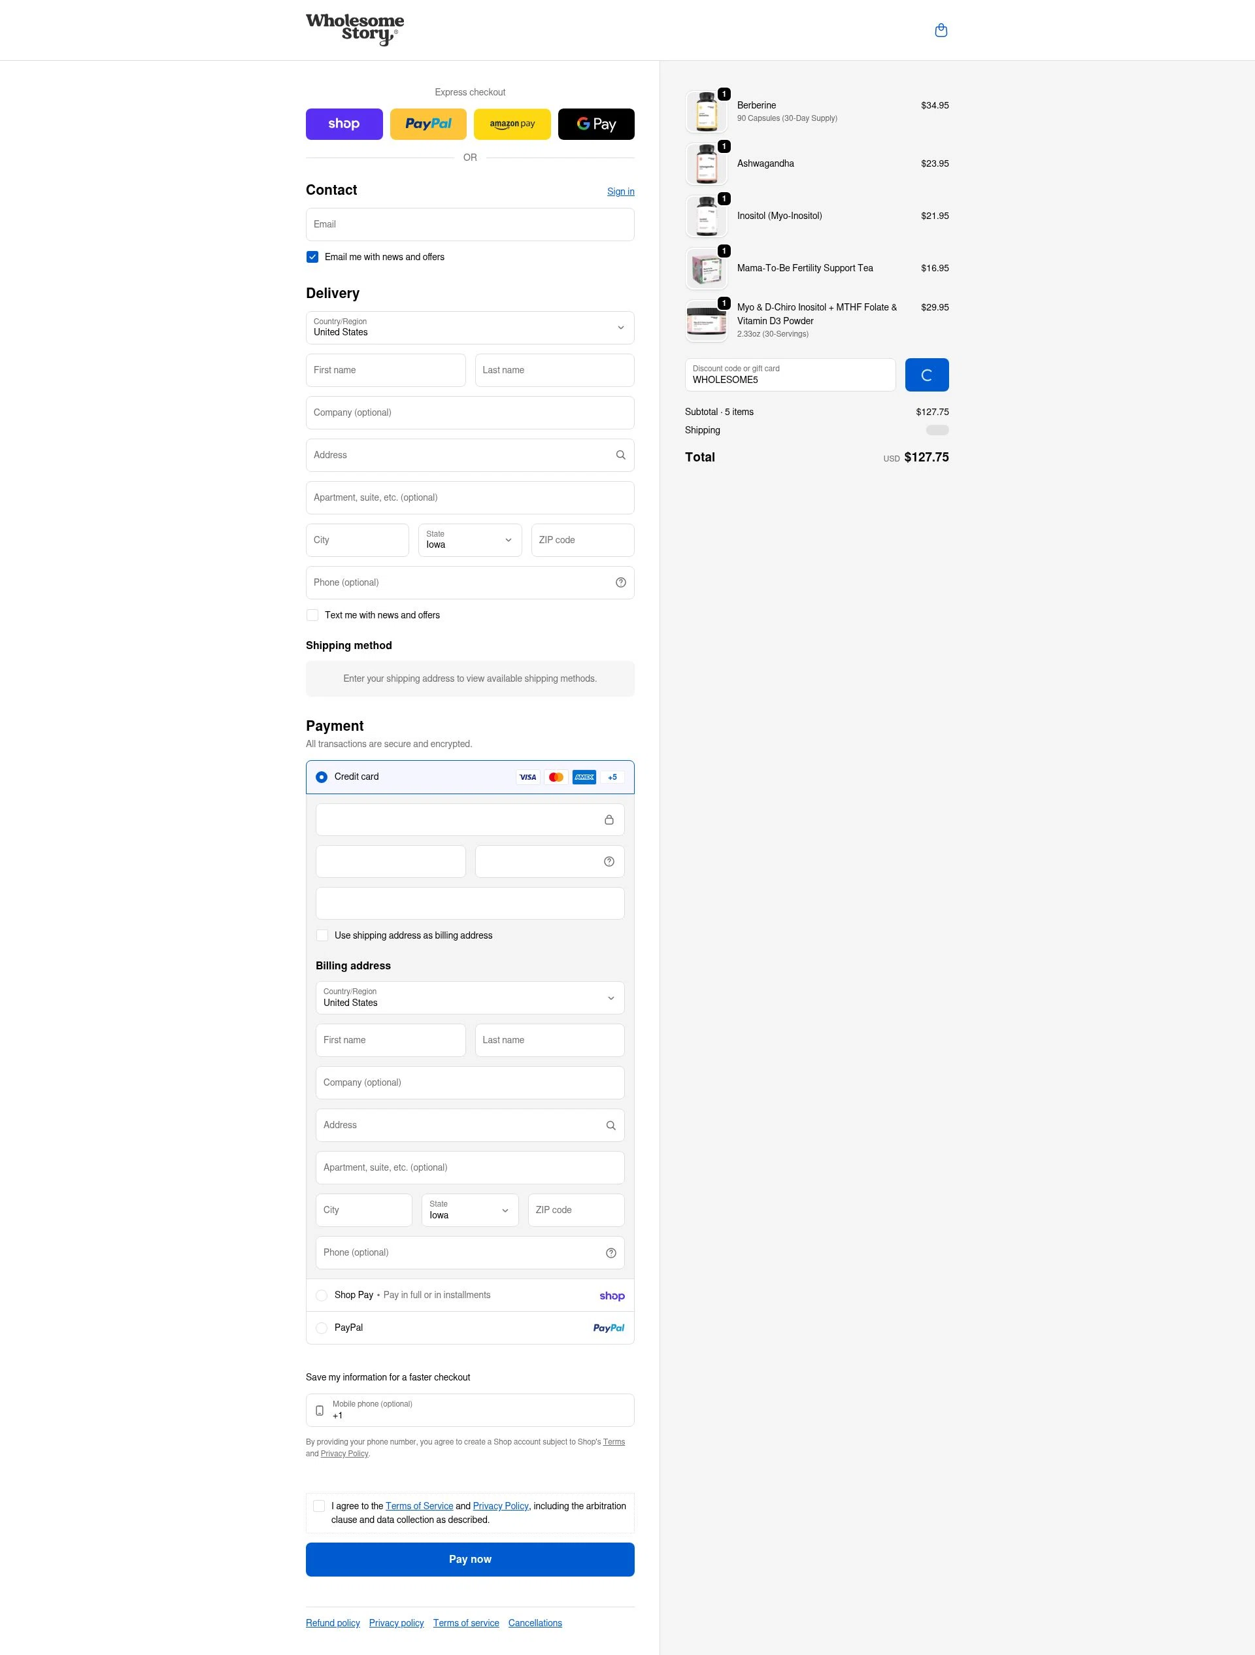Check Use shipping address as billing address
Image resolution: width=1255 pixels, height=1655 pixels.
coord(322,935)
